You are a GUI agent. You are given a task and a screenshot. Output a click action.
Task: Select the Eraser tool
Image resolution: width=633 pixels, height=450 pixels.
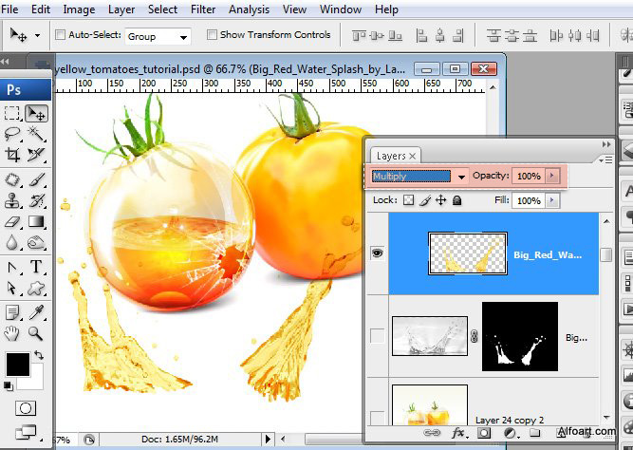coord(13,221)
